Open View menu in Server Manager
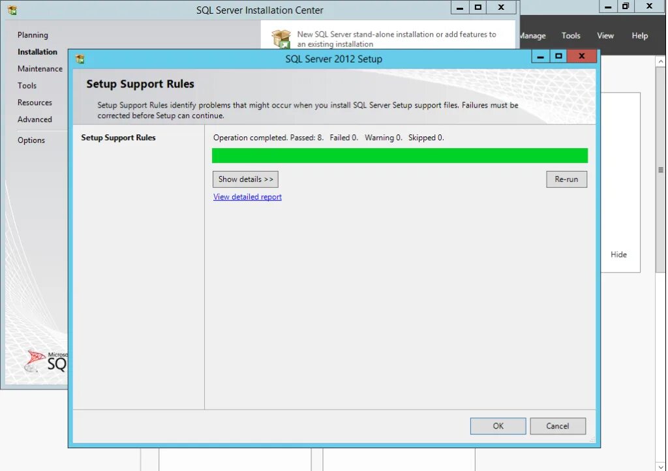This screenshot has width=668, height=471. click(x=605, y=36)
